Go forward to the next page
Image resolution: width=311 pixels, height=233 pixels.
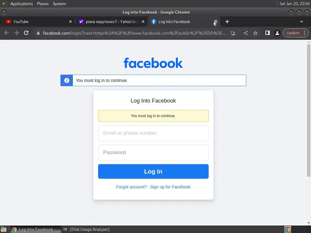pos(16,33)
